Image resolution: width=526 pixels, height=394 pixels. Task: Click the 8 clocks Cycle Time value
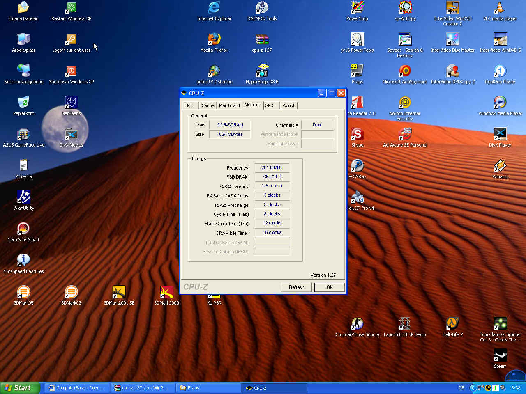[272, 214]
